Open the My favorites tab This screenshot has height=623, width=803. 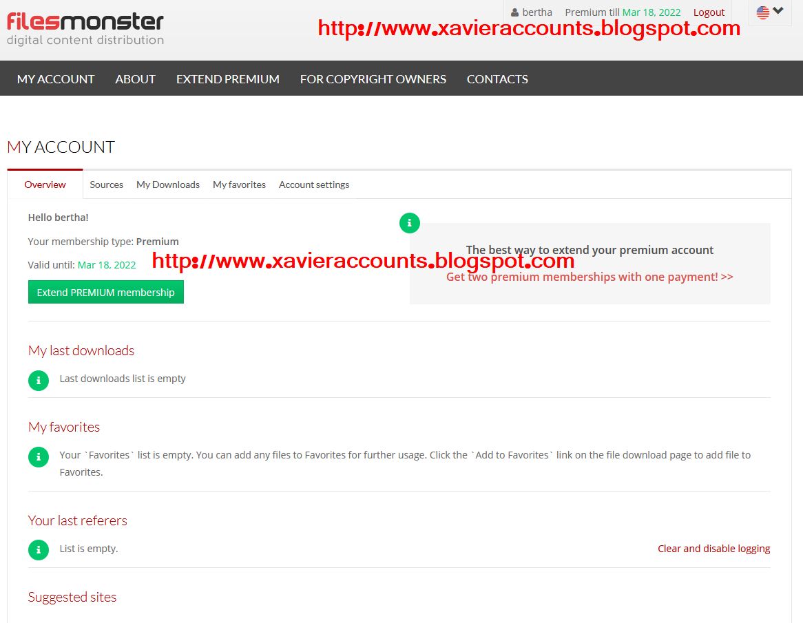click(239, 184)
